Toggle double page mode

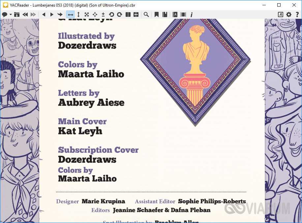128,14
